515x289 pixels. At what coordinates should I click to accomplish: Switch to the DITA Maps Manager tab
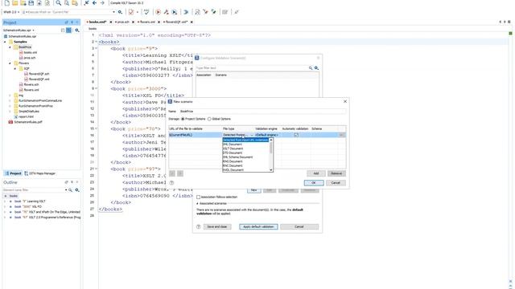(39, 173)
